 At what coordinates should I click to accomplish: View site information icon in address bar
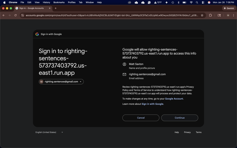pos(23,15)
